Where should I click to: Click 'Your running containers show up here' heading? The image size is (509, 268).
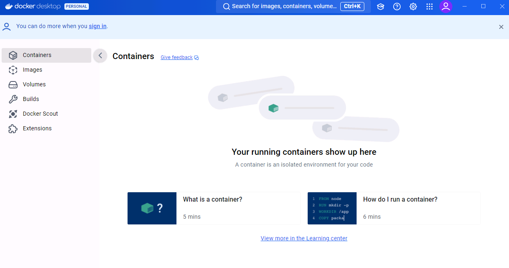coord(304,152)
